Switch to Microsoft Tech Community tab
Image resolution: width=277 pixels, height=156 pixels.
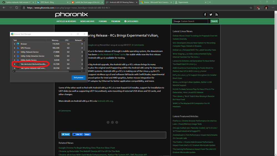tap(156, 2)
